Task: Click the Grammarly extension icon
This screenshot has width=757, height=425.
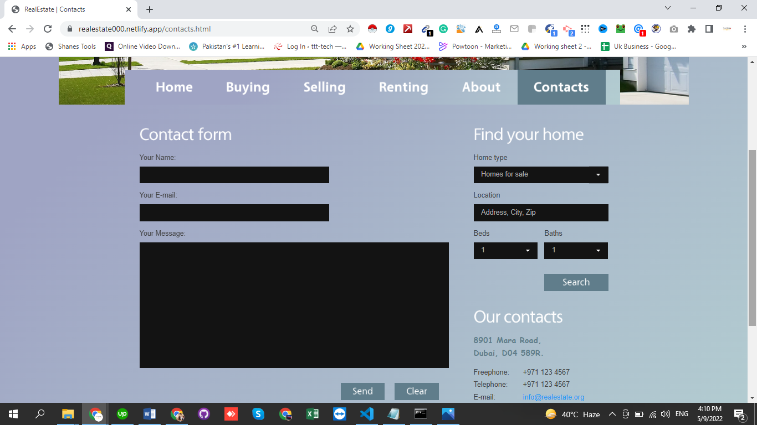Action: (443, 29)
